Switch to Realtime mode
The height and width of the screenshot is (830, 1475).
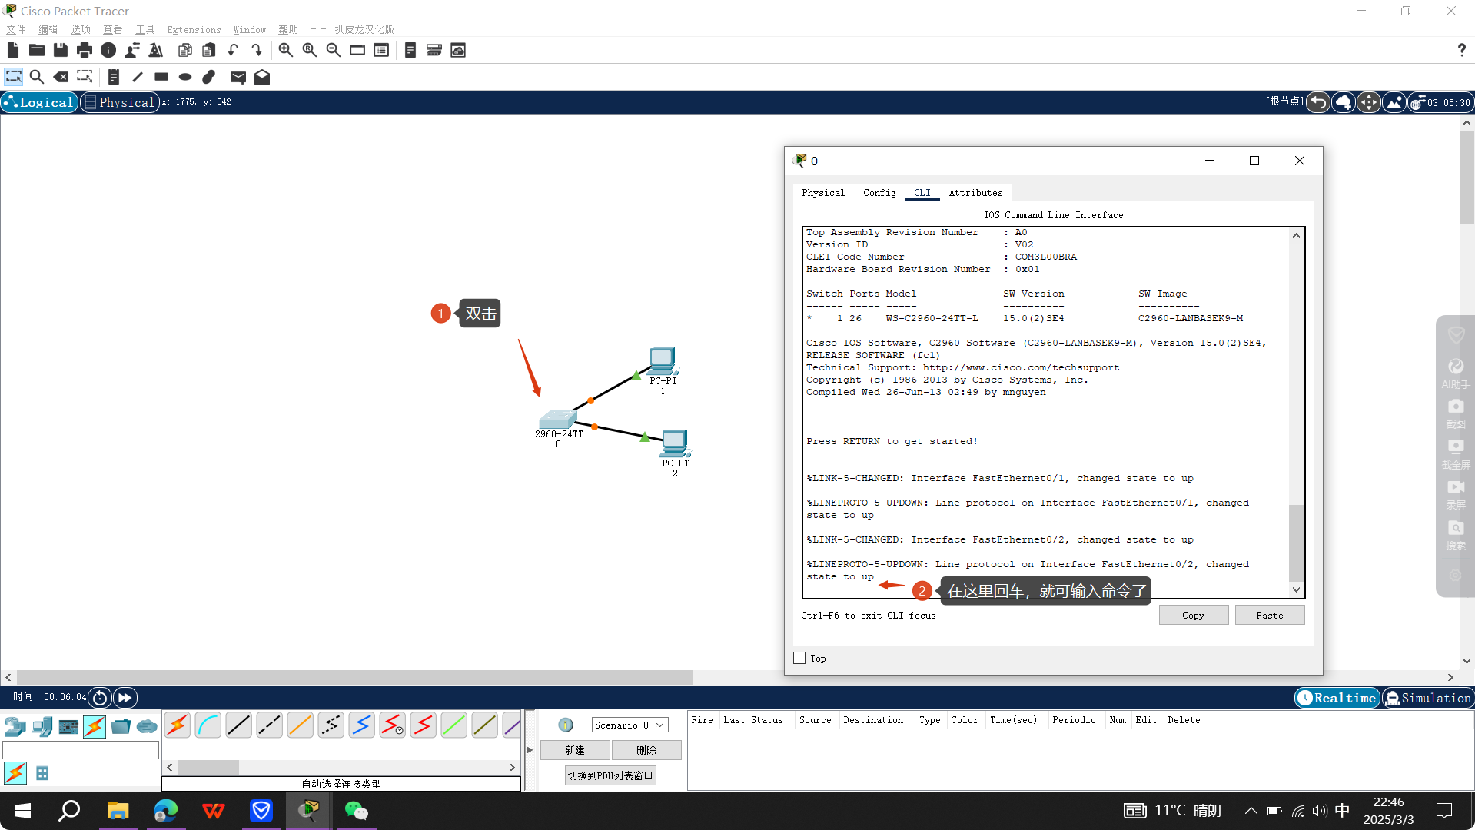(1337, 698)
